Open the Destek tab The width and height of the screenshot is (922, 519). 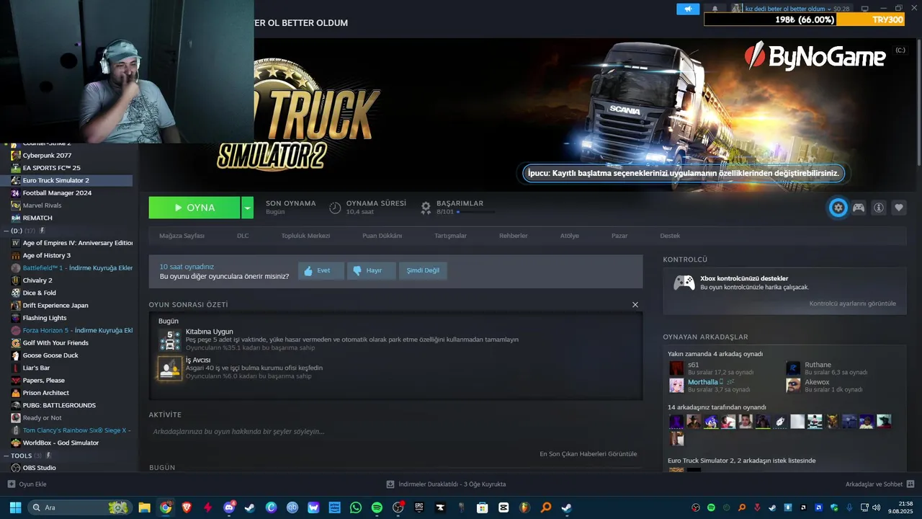[x=670, y=236]
